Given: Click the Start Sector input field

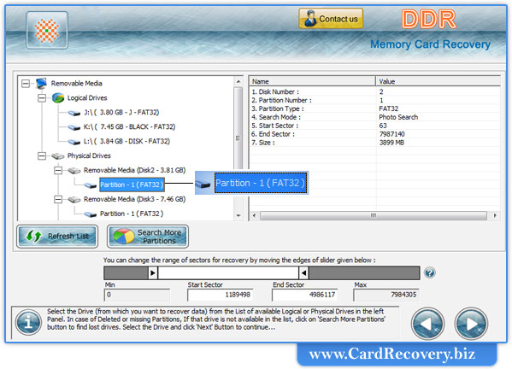Looking at the screenshot, I should 220,295.
